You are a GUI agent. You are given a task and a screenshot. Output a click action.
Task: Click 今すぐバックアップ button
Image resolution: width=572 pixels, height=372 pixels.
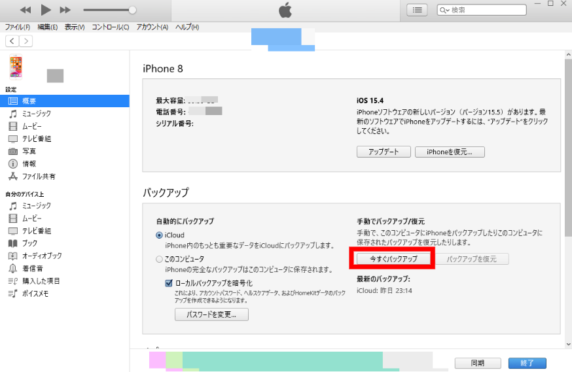(393, 259)
